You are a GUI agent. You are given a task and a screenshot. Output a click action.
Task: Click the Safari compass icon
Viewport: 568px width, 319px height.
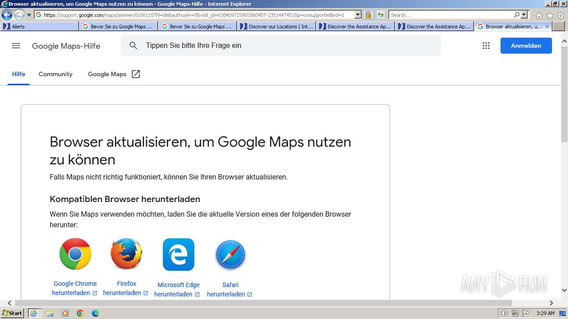(x=230, y=255)
